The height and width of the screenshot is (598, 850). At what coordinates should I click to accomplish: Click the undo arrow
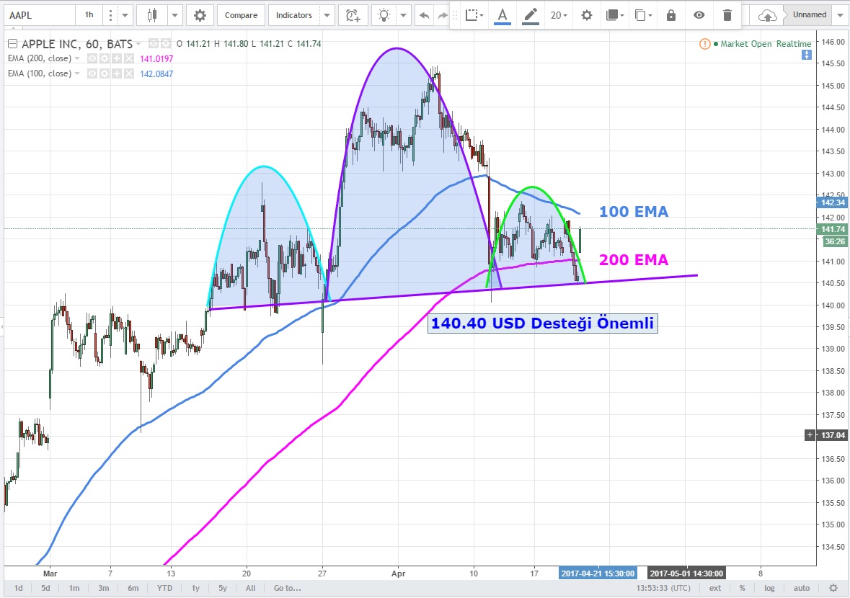click(x=425, y=14)
